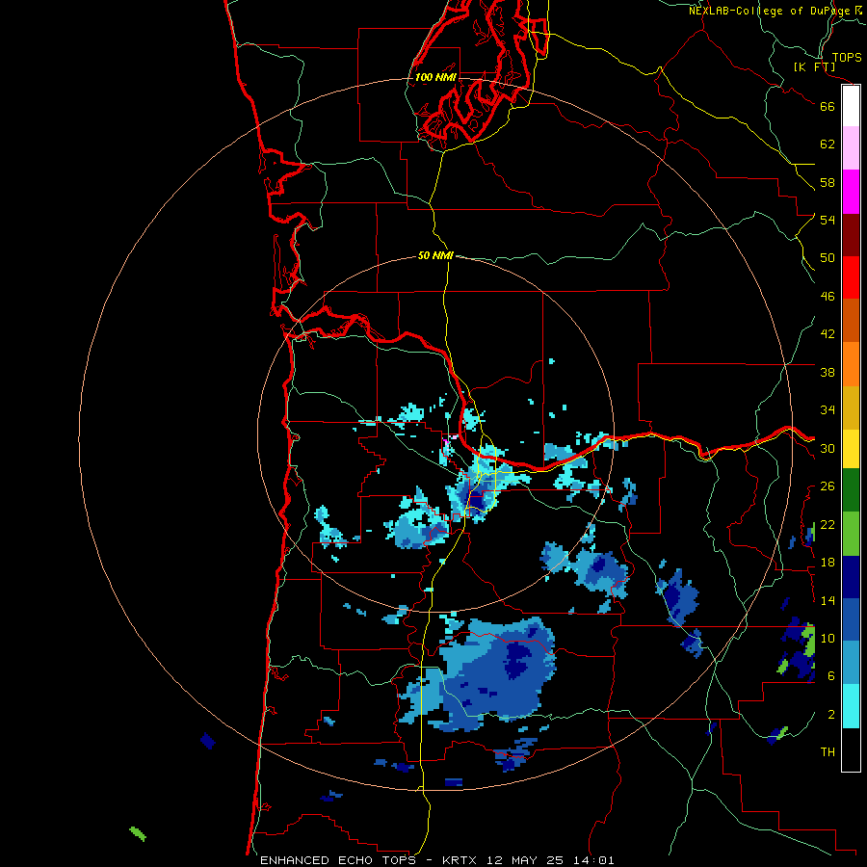Screen dimensions: 867x867
Task: Select the legend value "2"
Action: click(x=831, y=715)
